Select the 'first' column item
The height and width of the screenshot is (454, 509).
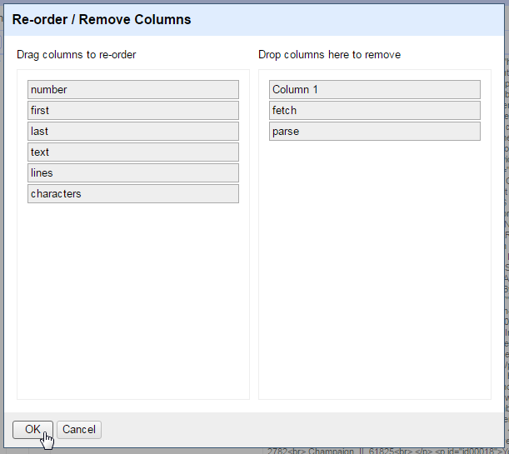[x=133, y=111]
